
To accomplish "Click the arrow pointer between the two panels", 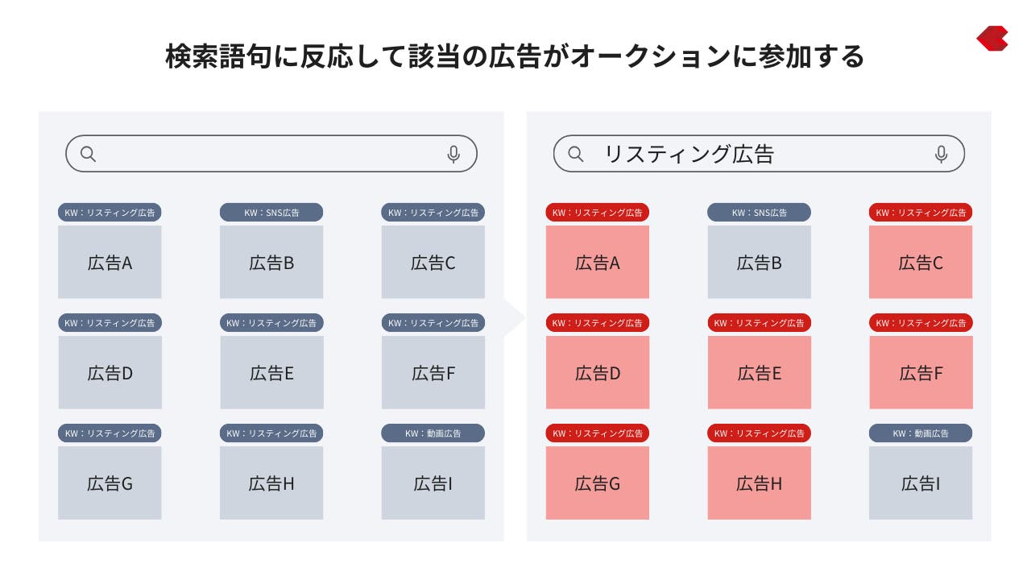I will coord(515,320).
